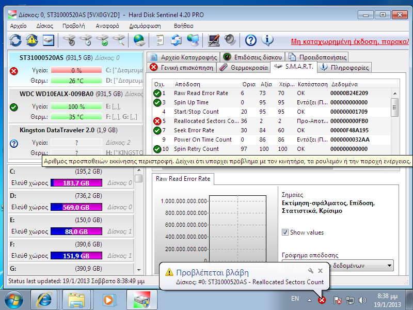Run the disk test with stethoscope icon

(x=70, y=40)
